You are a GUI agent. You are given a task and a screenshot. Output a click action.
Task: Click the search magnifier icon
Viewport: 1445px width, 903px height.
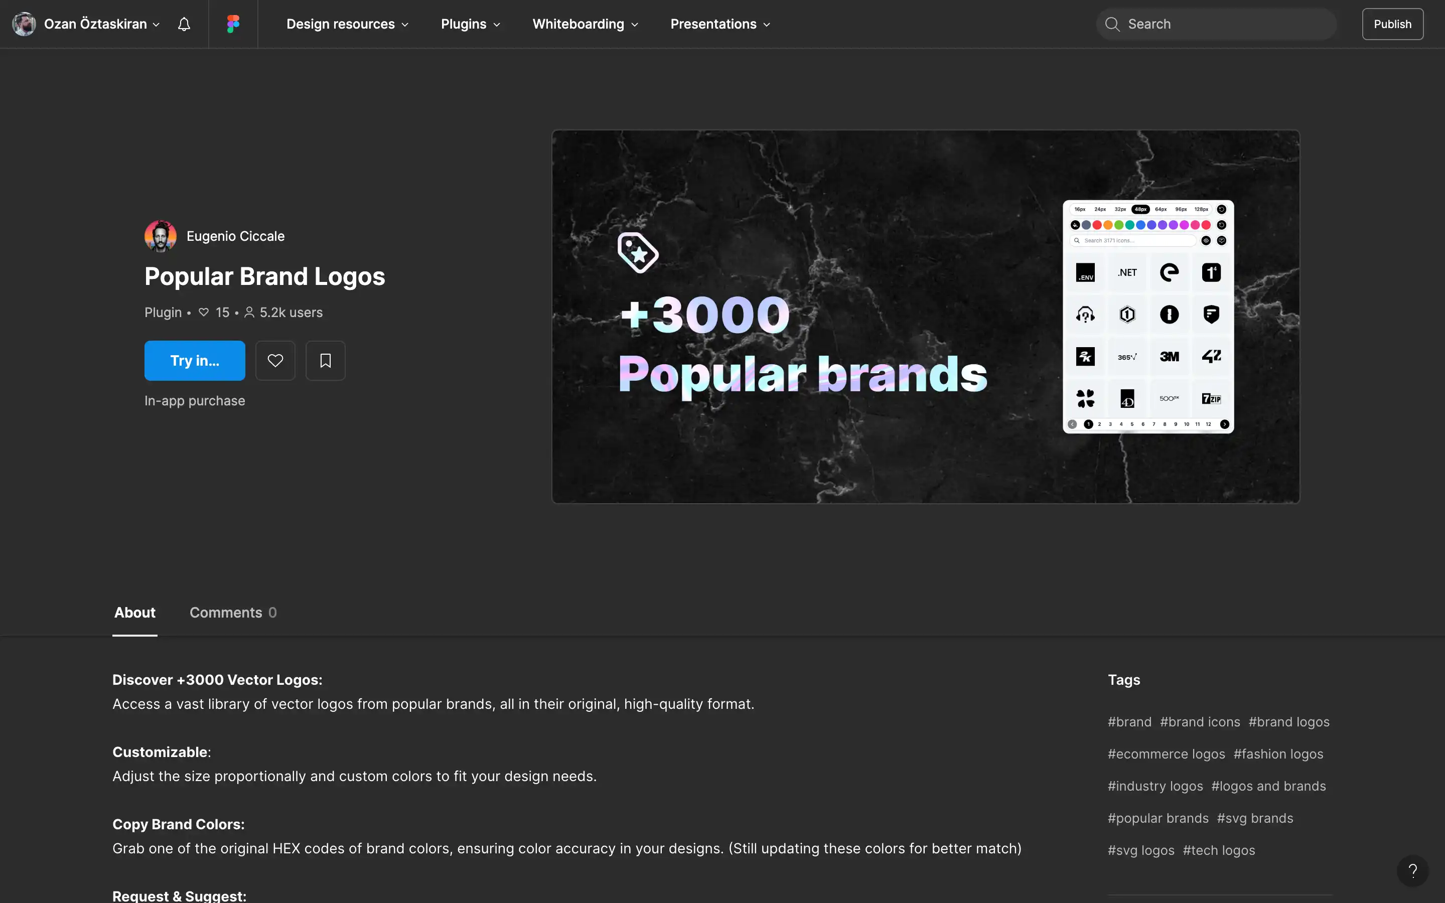pyautogui.click(x=1112, y=24)
